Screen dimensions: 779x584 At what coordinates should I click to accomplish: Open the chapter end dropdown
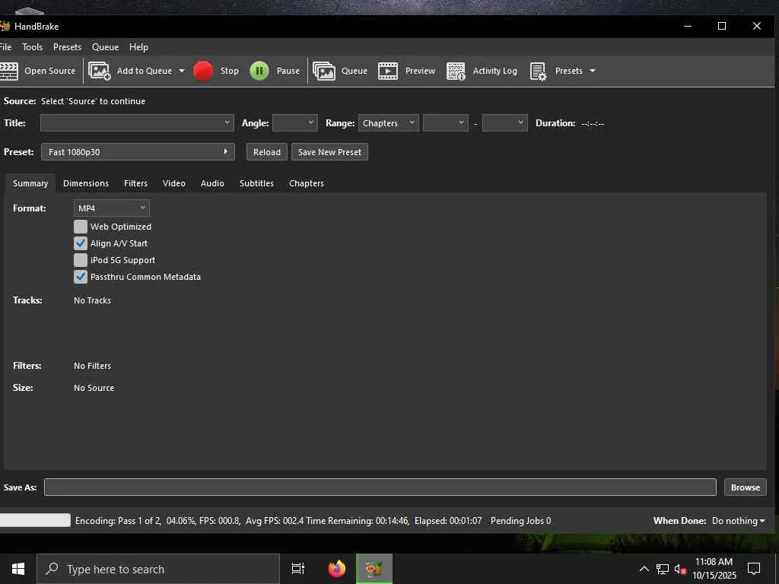click(505, 122)
